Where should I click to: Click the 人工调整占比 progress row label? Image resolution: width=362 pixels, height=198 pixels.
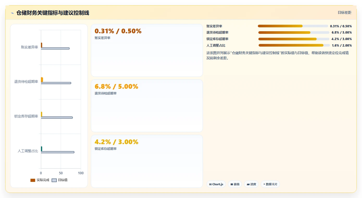point(216,46)
